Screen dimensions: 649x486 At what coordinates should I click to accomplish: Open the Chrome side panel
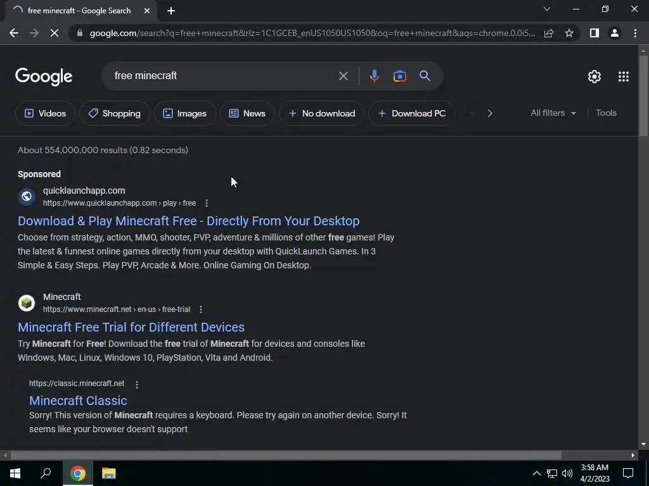[x=594, y=33]
